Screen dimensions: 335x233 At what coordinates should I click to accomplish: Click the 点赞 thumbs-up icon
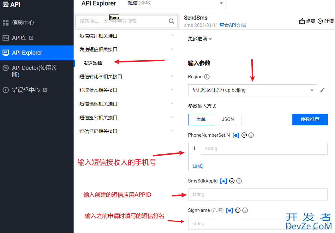tap(302, 21)
